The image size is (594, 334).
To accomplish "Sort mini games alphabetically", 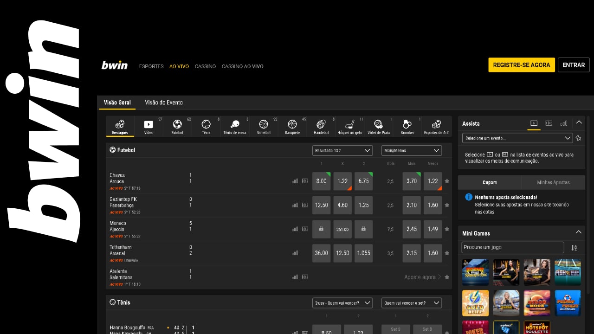I will [x=574, y=248].
